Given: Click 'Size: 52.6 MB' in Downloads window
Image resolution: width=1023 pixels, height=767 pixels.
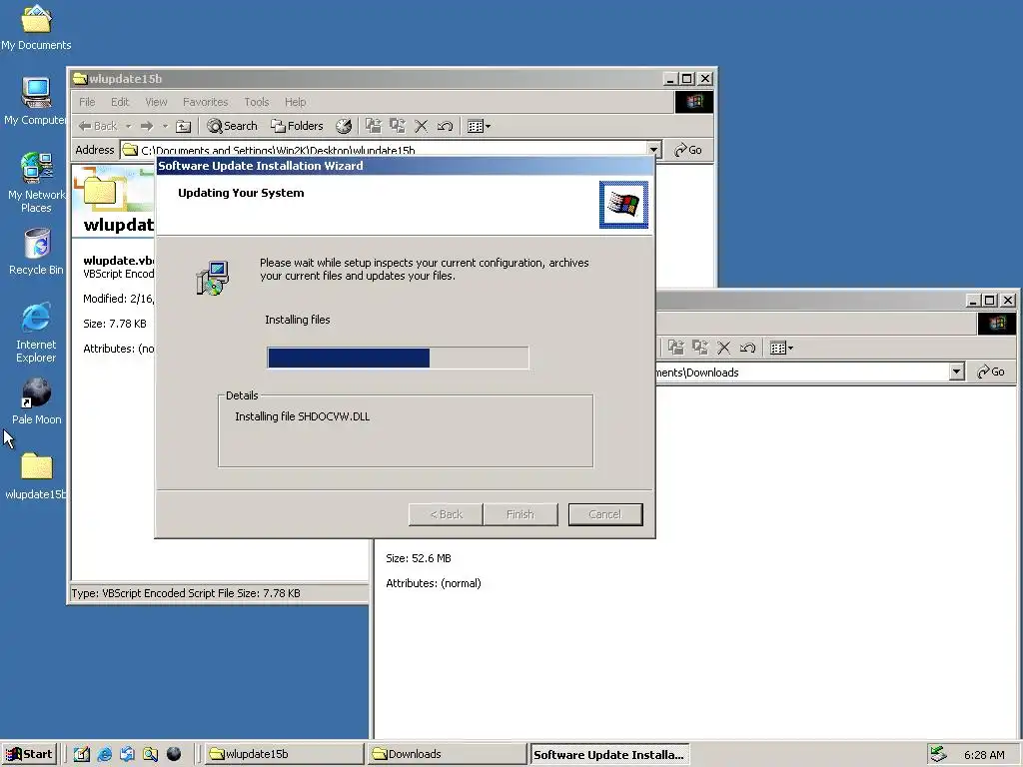Looking at the screenshot, I should (419, 558).
